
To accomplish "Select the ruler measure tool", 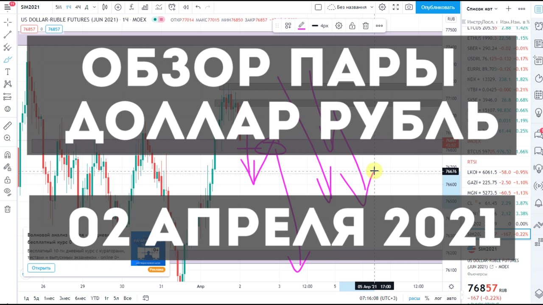I will [7, 126].
